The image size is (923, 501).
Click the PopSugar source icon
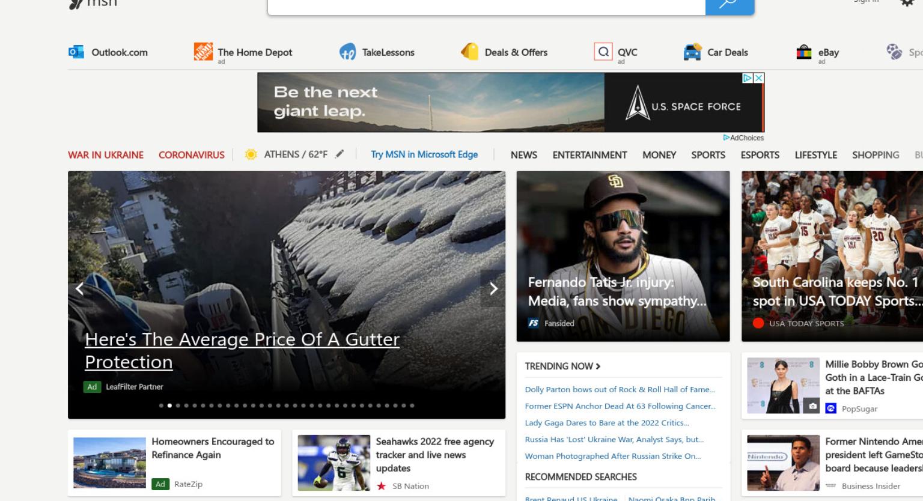pyautogui.click(x=831, y=408)
